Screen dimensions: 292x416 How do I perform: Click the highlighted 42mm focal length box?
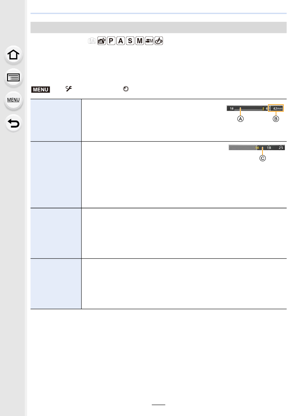[x=276, y=108]
